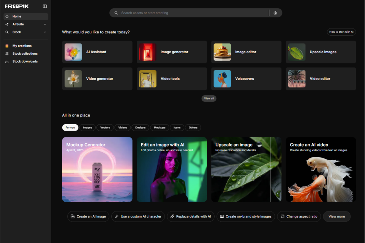The height and width of the screenshot is (243, 365).
Task: Expand the AI Suite menu chevron
Action: (45, 24)
